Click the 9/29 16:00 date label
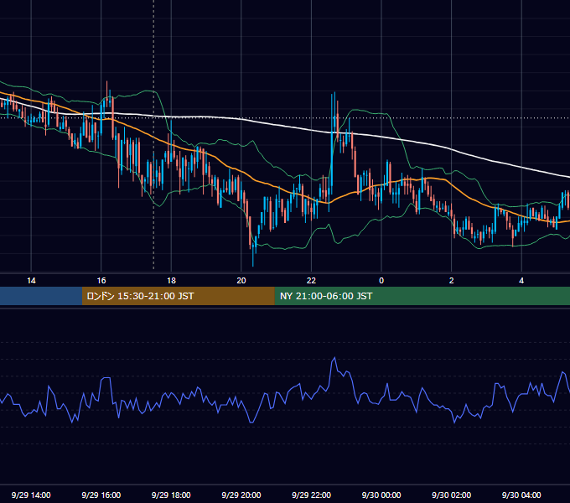This screenshot has height=503, width=570. (x=101, y=495)
